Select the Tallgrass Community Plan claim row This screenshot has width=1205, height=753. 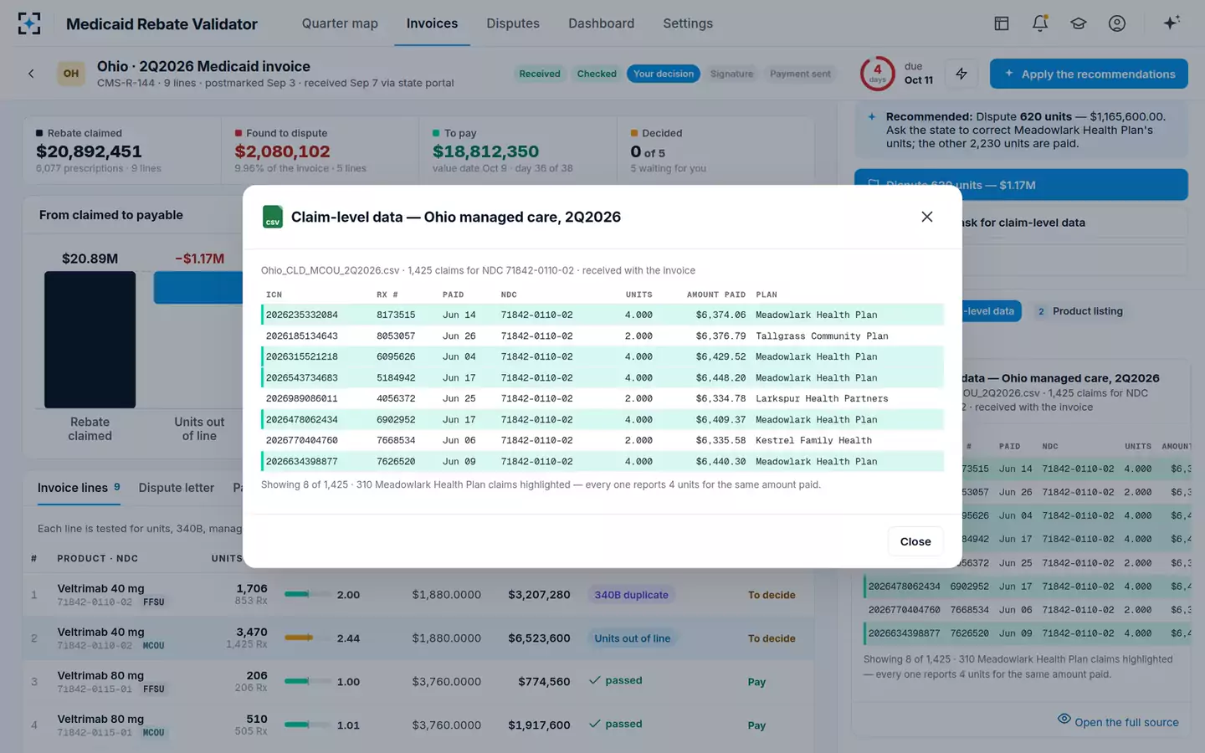tap(602, 336)
